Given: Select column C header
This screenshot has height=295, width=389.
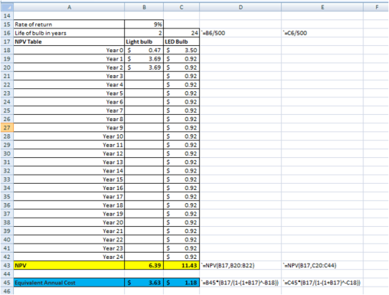Looking at the screenshot, I should pos(181,8).
